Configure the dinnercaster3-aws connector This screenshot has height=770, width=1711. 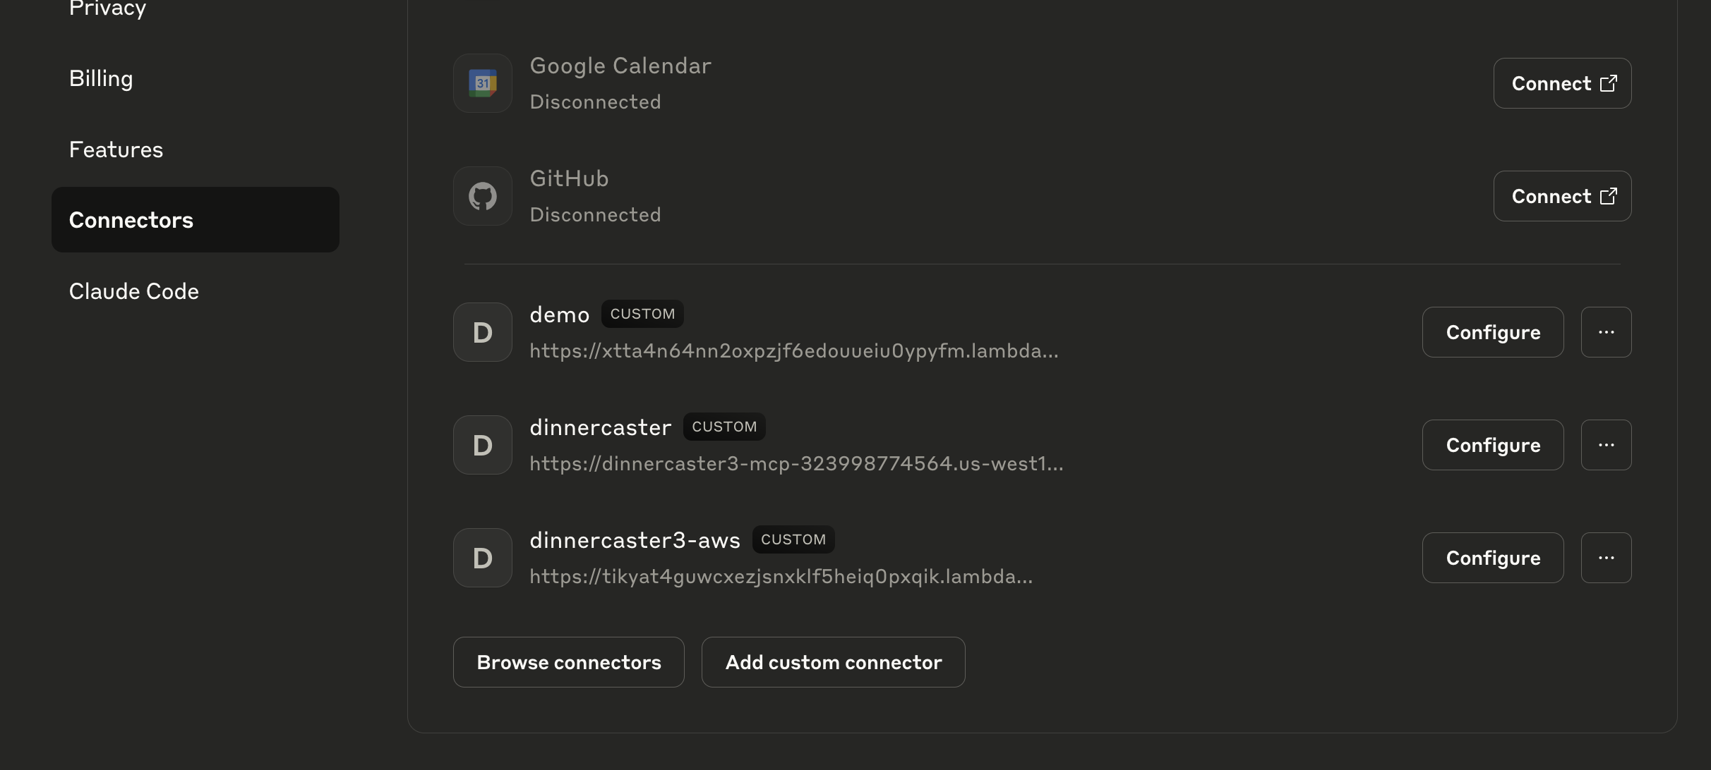[1492, 558]
